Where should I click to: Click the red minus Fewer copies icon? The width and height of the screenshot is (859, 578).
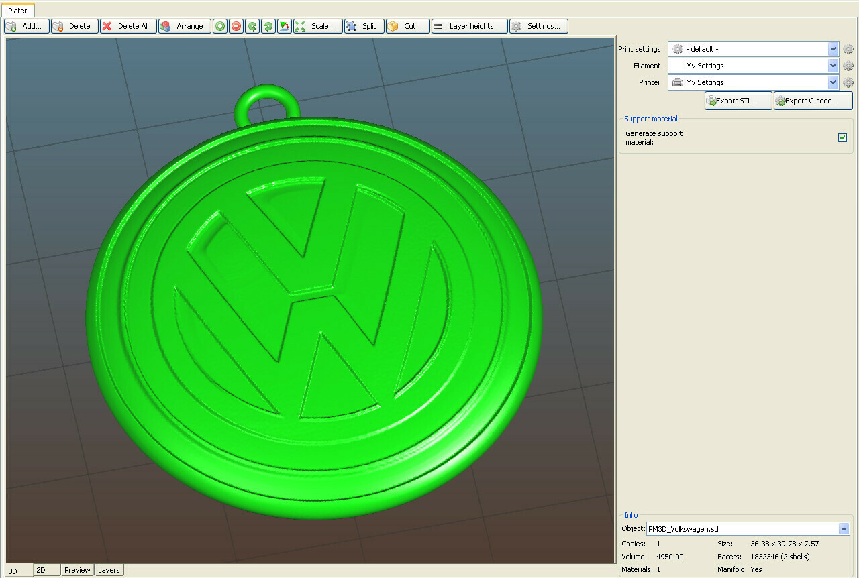(x=236, y=26)
